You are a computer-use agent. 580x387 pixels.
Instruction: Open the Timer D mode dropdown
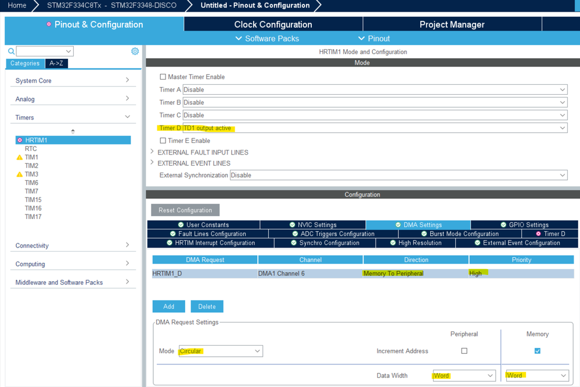[375, 128]
